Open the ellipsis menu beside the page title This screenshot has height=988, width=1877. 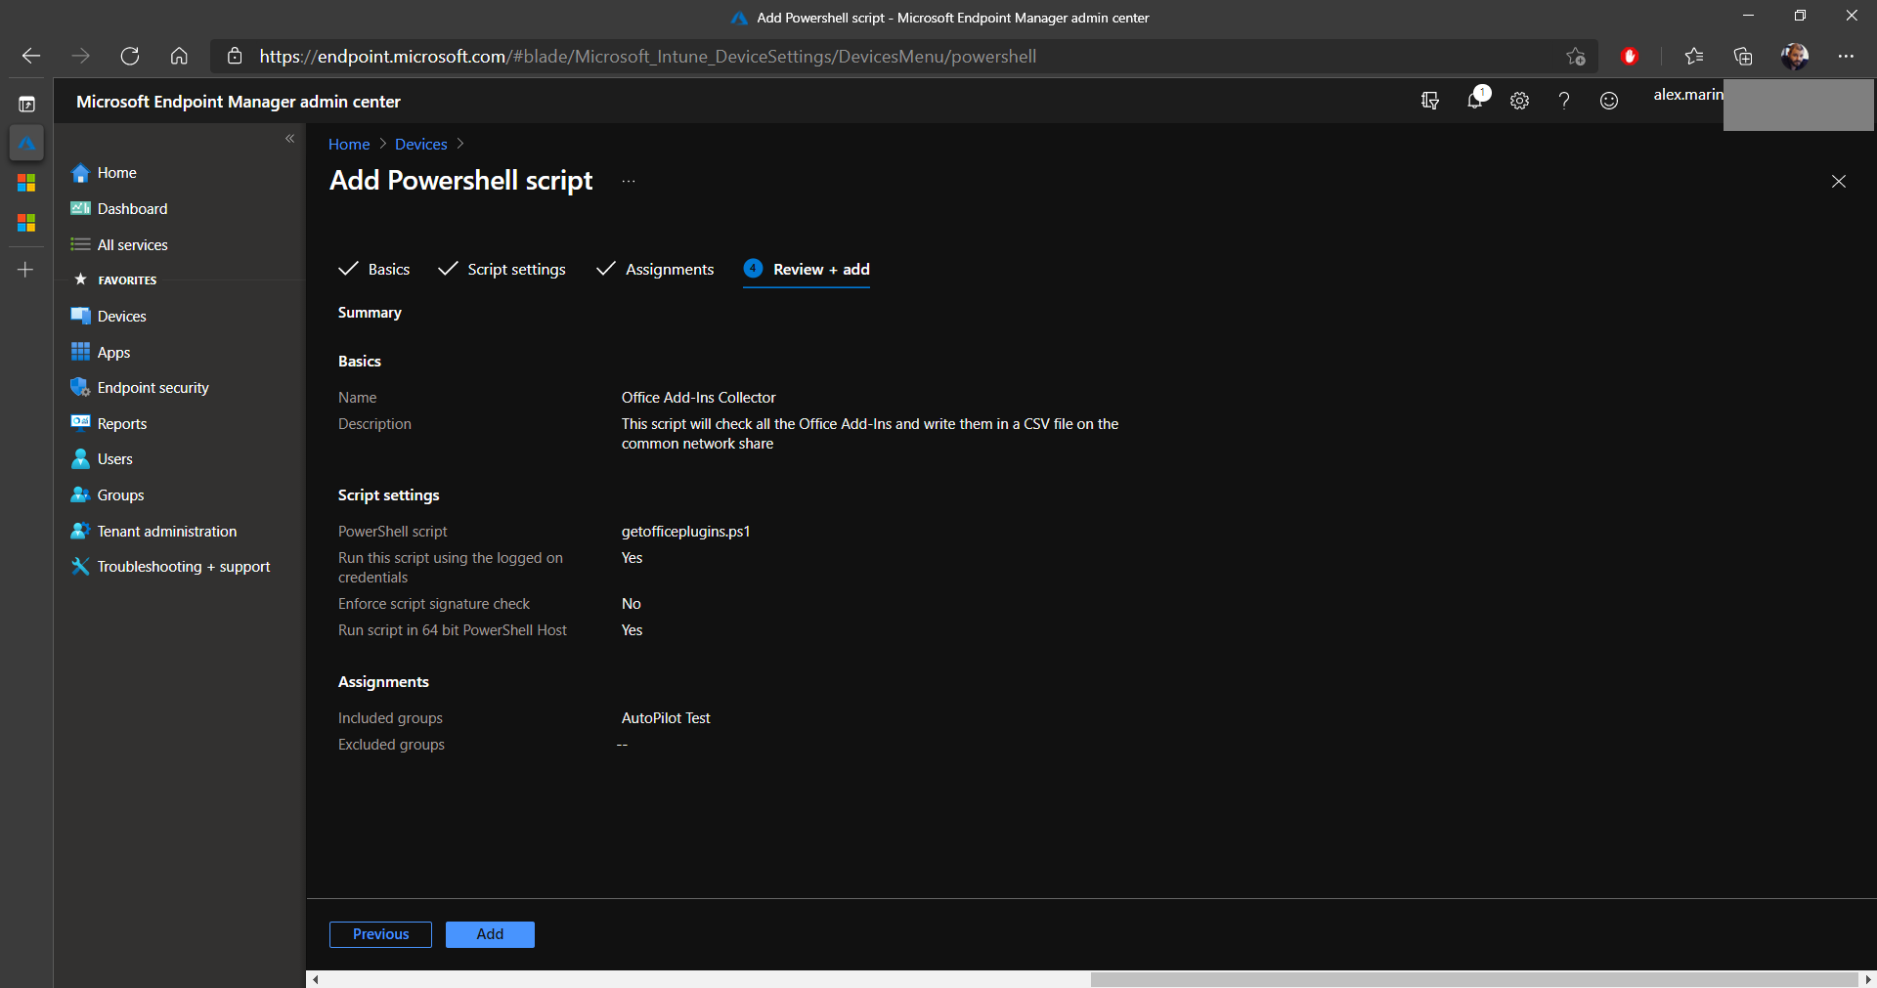pyautogui.click(x=629, y=182)
